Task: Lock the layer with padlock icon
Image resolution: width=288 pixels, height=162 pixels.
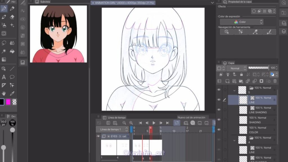Action: pos(241,74)
